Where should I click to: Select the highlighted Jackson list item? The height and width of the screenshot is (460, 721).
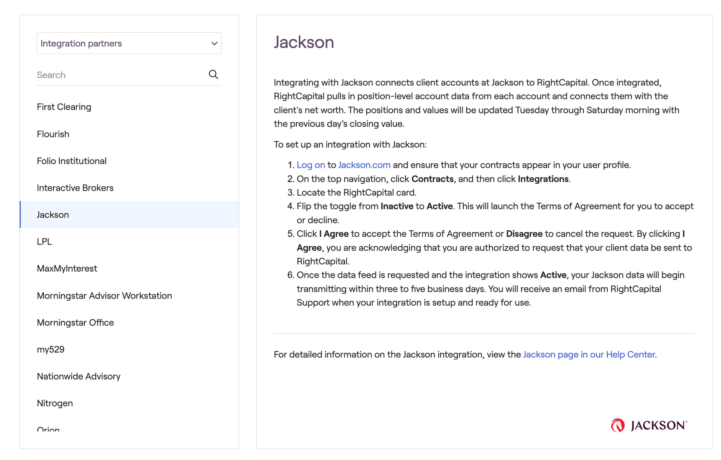(53, 215)
